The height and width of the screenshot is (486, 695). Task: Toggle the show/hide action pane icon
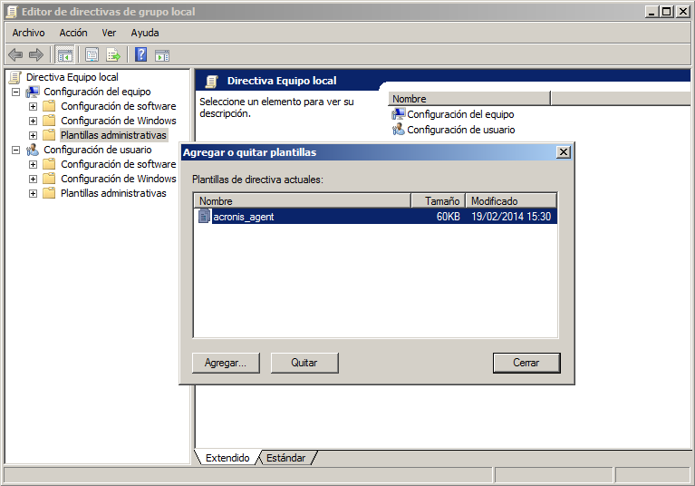click(162, 54)
